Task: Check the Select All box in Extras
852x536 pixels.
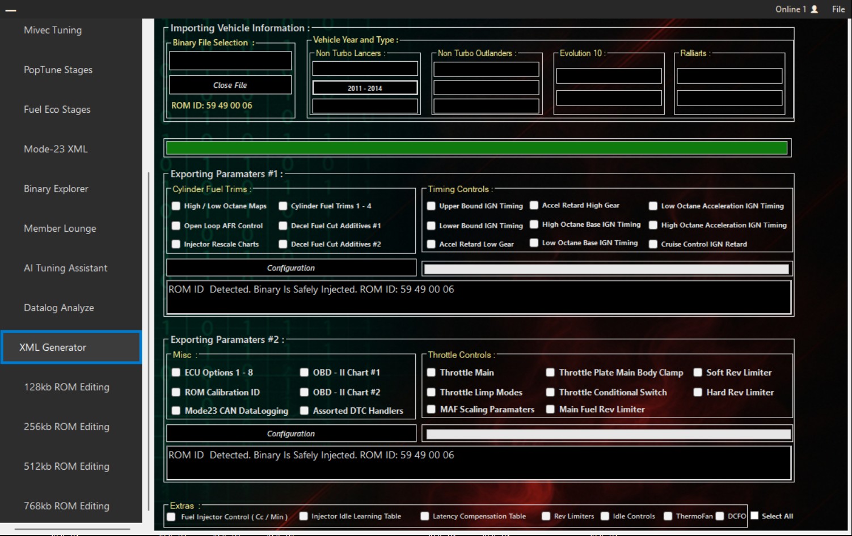Action: tap(754, 514)
